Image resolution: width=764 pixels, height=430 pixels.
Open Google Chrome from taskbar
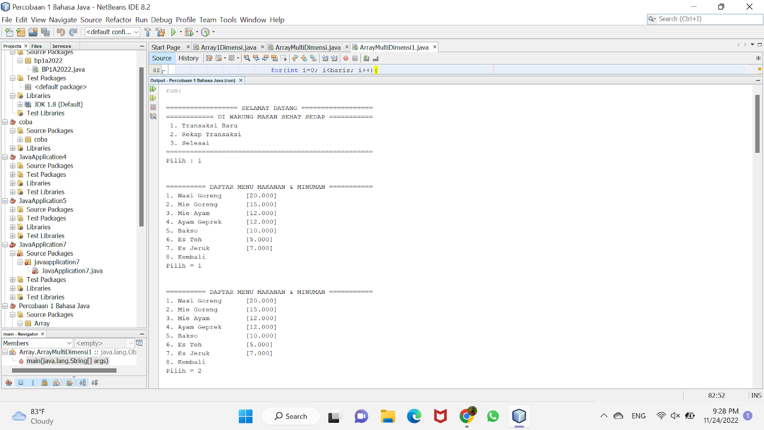coord(467,417)
